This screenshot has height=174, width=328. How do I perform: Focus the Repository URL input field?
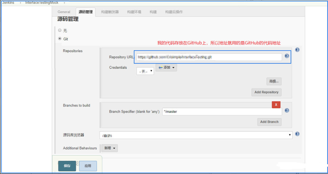[209, 57]
